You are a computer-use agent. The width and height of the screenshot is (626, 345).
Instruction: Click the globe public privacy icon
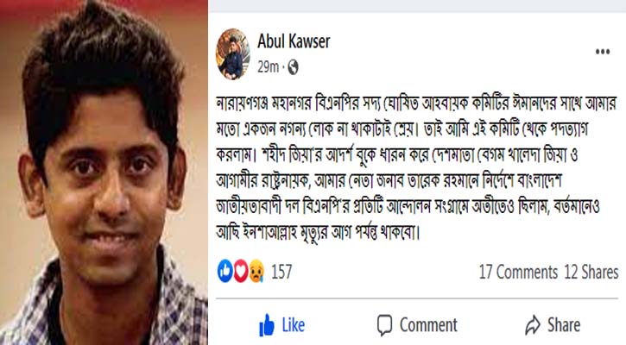293,67
